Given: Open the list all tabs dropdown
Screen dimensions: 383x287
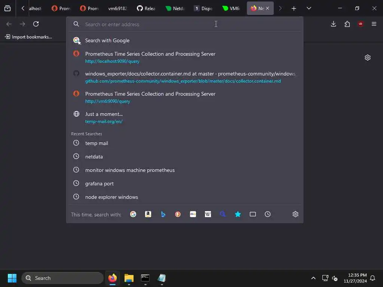Looking at the screenshot, I should pos(309,8).
